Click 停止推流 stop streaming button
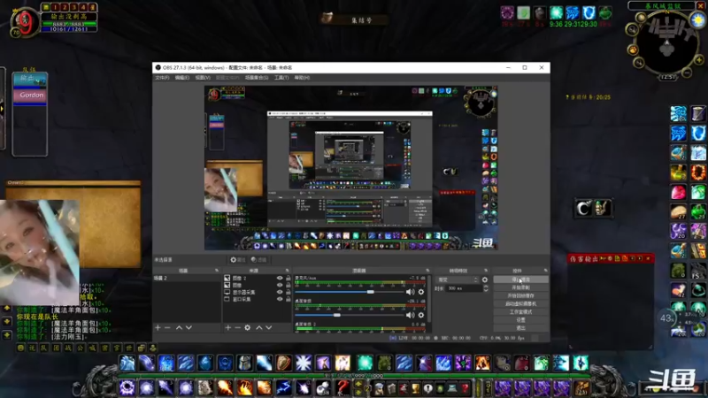The width and height of the screenshot is (708, 398). (x=520, y=279)
